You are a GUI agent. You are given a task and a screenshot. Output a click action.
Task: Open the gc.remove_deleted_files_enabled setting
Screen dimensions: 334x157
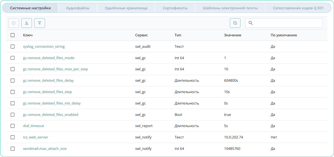pos(51,114)
